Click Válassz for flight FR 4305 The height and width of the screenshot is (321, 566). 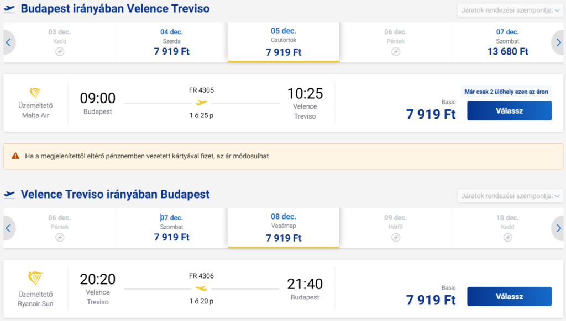coord(509,111)
